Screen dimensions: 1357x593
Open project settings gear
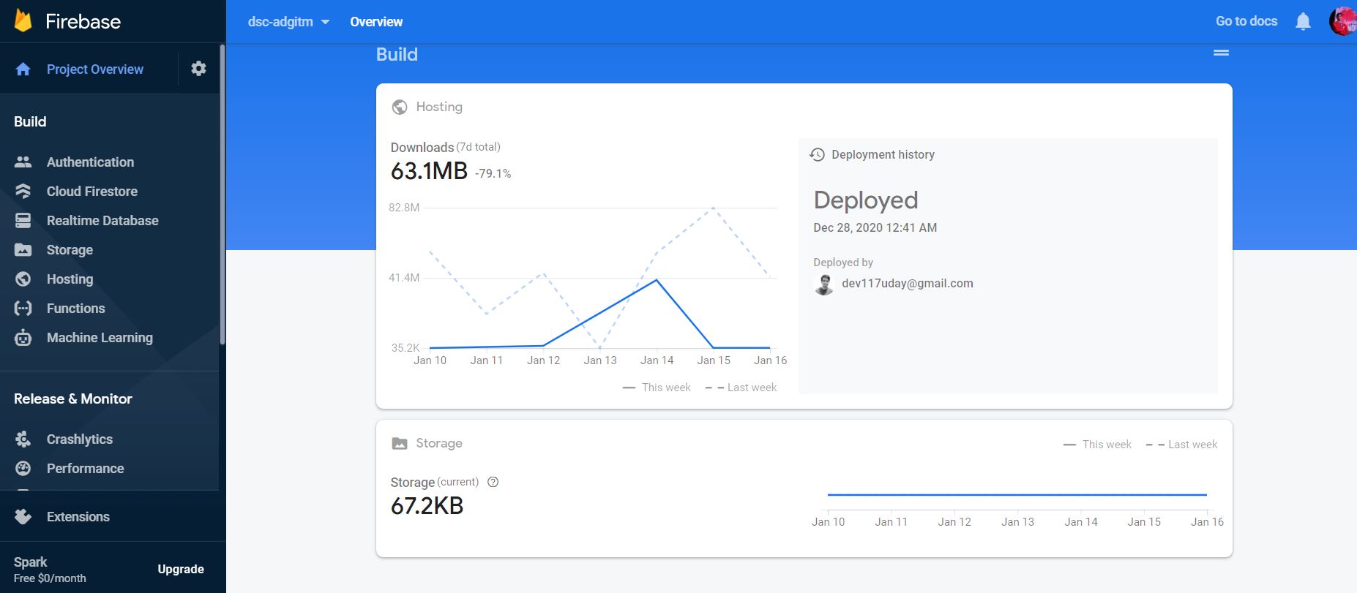[198, 69]
